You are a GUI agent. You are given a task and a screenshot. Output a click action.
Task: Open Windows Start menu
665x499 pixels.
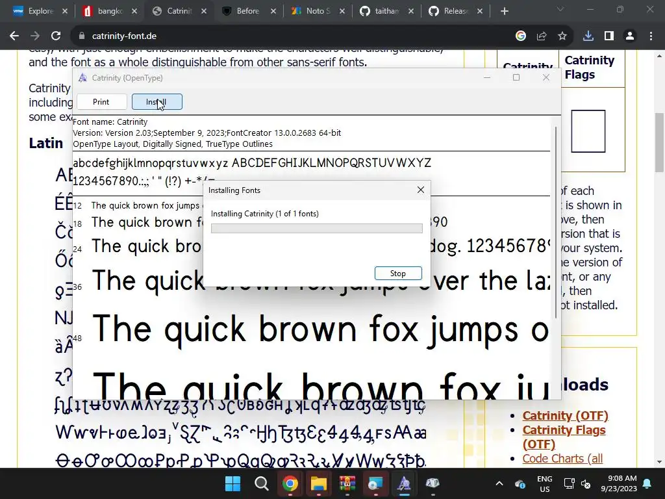tap(233, 483)
